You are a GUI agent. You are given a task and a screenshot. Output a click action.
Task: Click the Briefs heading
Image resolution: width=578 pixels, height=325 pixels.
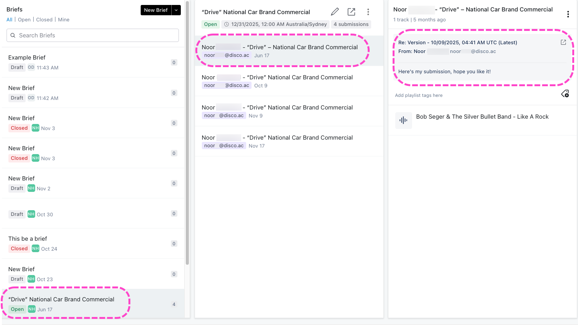(15, 10)
